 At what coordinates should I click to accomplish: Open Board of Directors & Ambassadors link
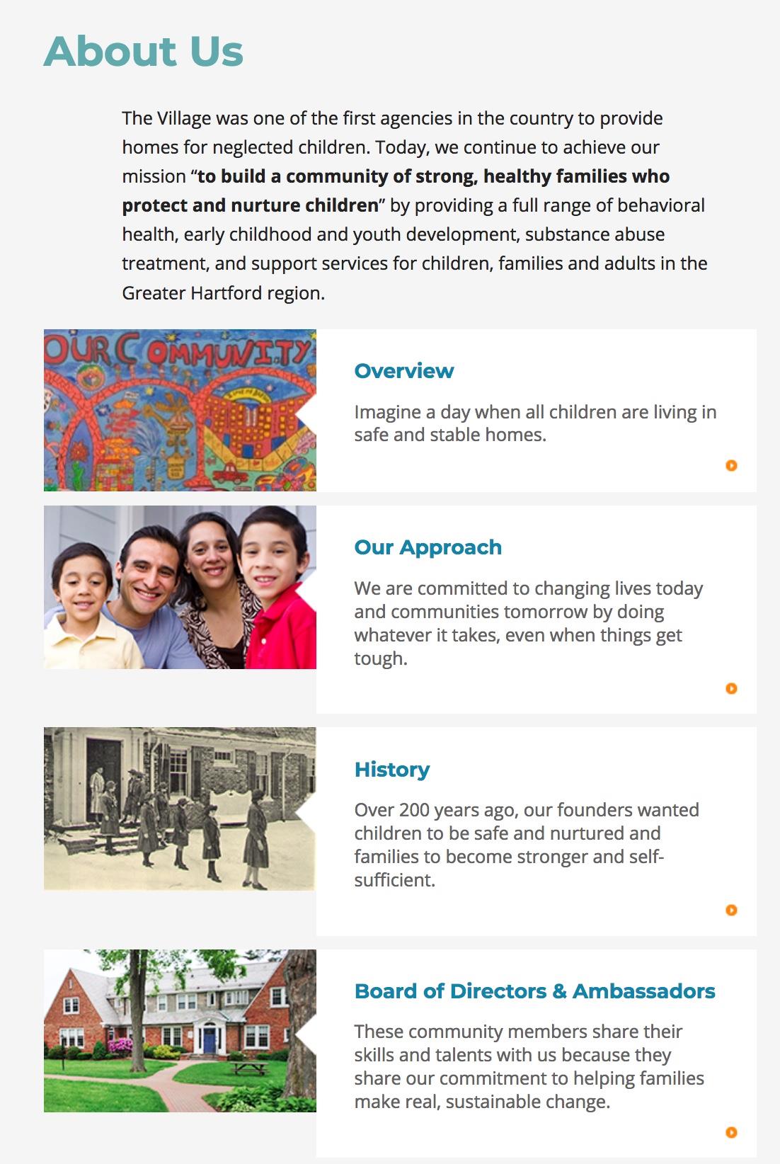pos(534,991)
